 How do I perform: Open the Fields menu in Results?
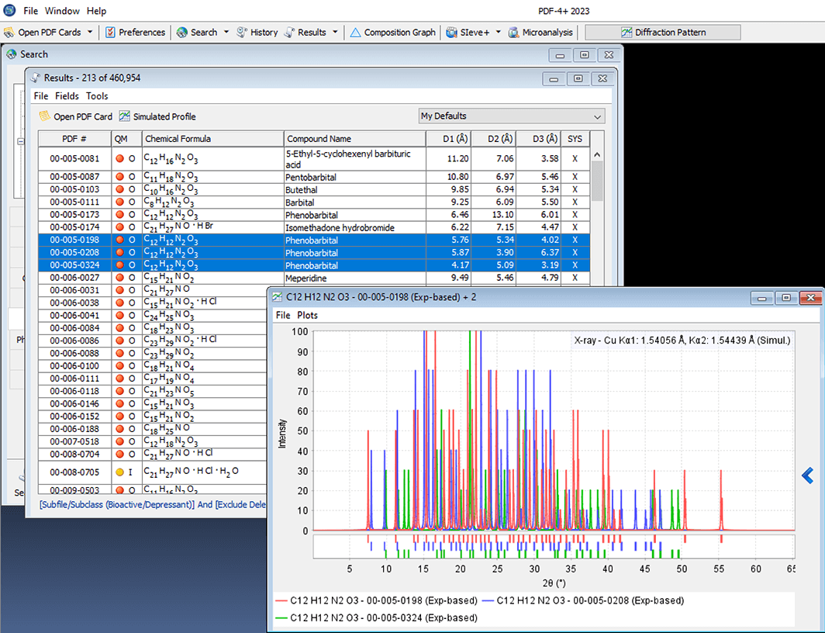(67, 95)
